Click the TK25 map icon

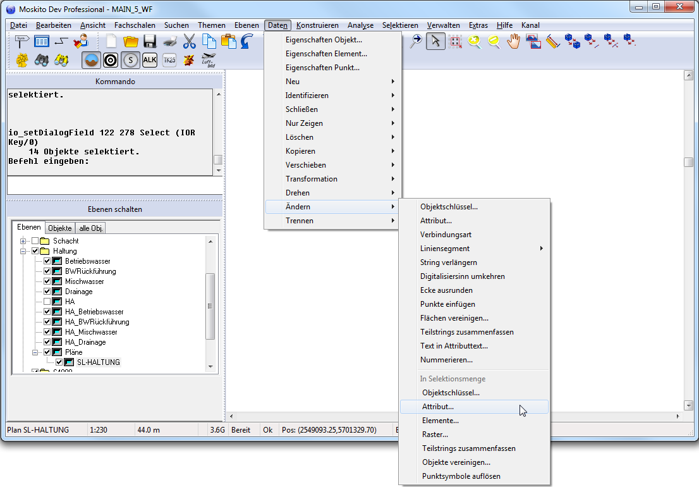click(x=169, y=60)
